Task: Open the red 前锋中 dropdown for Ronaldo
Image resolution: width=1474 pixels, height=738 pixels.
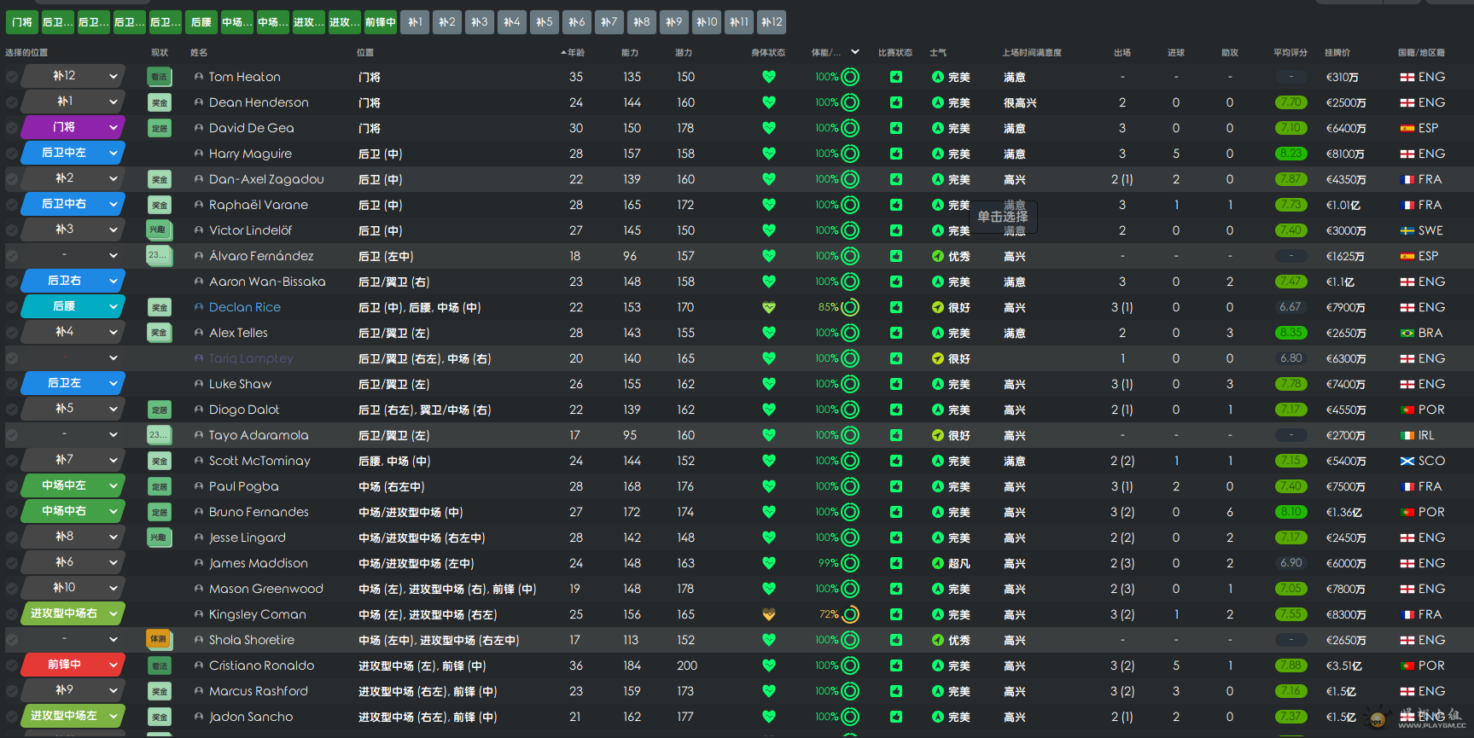Action: pos(73,665)
